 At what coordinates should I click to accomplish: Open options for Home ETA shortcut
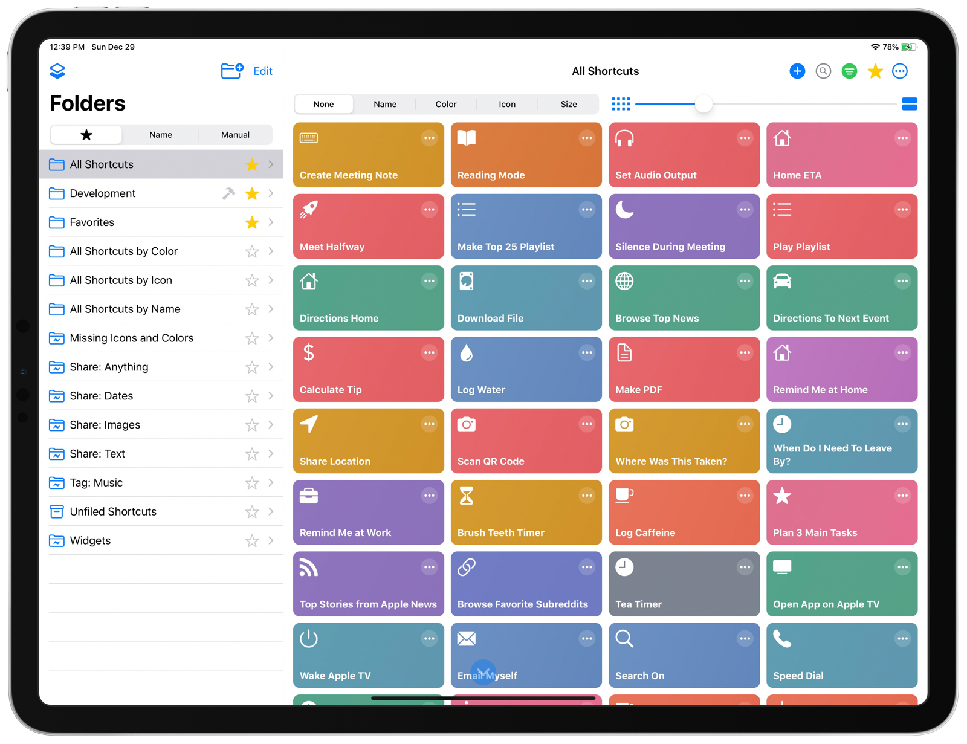pos(902,138)
